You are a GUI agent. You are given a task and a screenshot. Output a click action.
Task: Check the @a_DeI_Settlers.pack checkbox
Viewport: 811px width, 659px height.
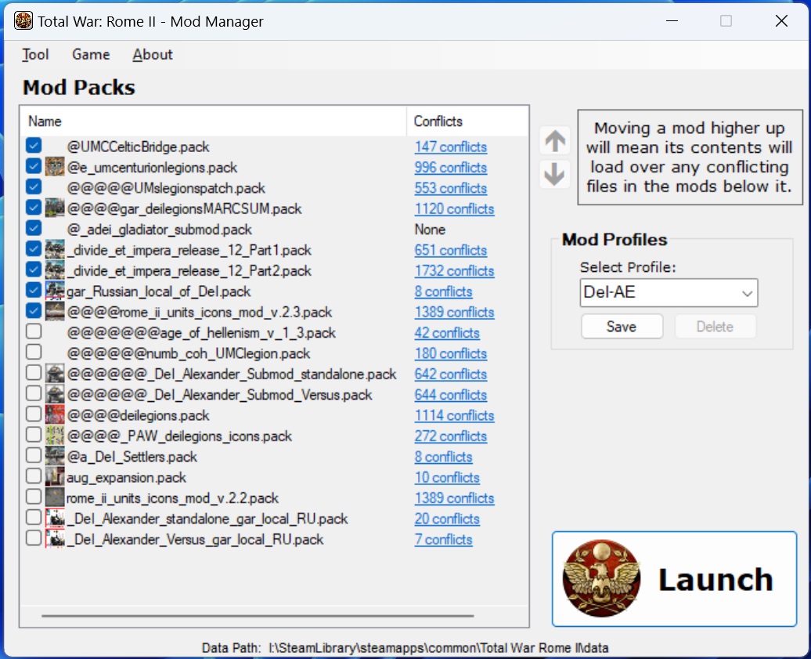pyautogui.click(x=34, y=455)
